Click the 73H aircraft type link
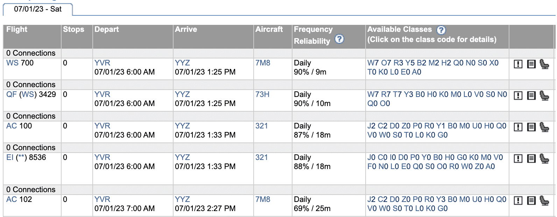The image size is (557, 217). pos(262,94)
